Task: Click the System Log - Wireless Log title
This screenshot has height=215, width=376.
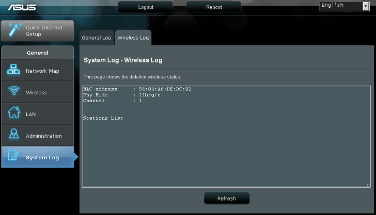Action: coord(123,60)
